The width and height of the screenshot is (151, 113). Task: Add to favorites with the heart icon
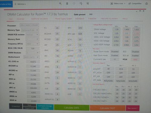74,4
